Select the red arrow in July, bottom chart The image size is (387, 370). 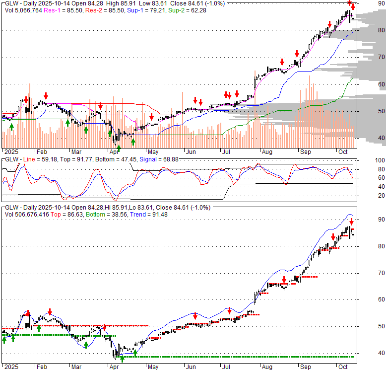229,310
